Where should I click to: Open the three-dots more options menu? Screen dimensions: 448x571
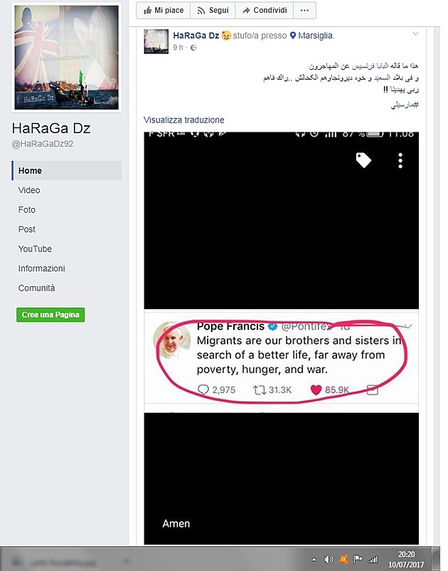(x=304, y=10)
